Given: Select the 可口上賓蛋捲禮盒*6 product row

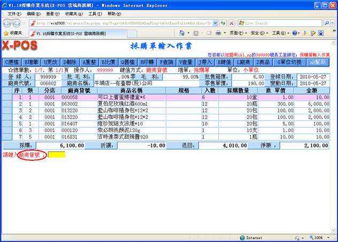Looking at the screenshot, I should point(123,98).
